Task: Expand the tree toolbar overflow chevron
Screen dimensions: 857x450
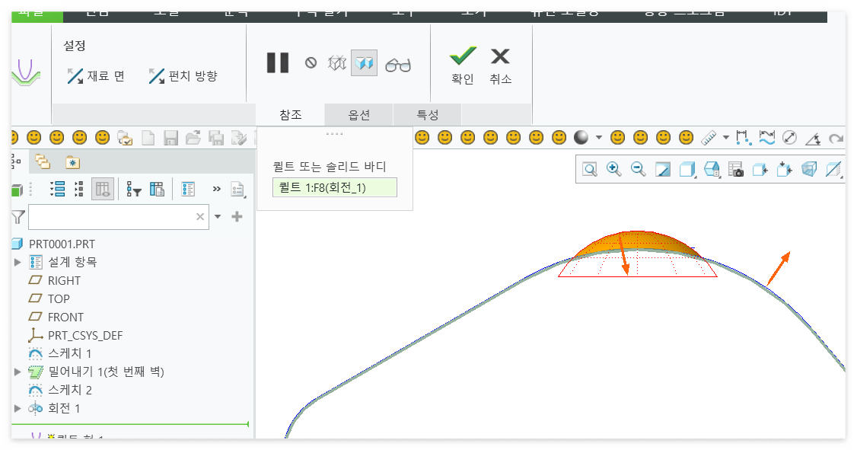Action: point(216,189)
